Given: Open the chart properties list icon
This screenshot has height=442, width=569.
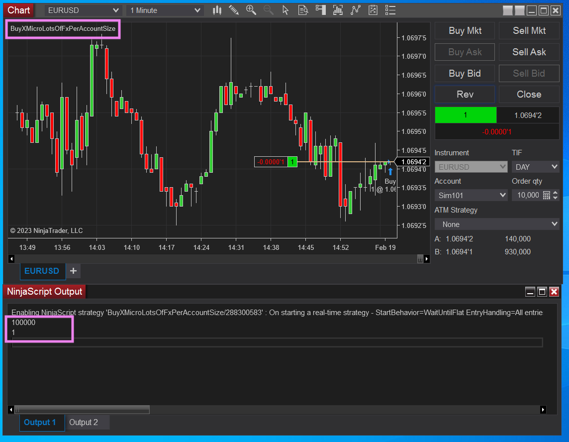Looking at the screenshot, I should tap(390, 10).
